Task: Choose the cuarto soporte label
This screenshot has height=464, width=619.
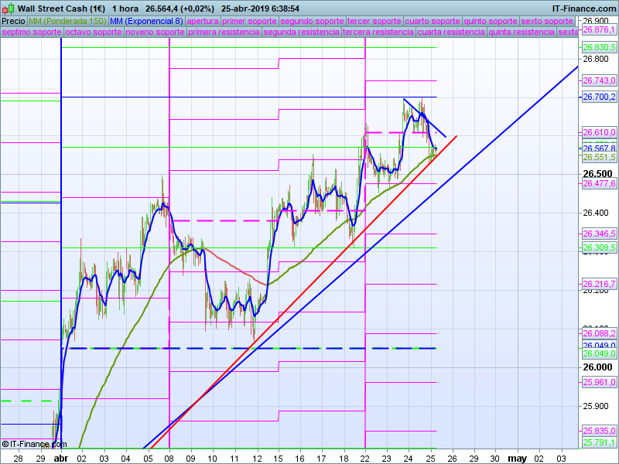Action: pos(433,21)
